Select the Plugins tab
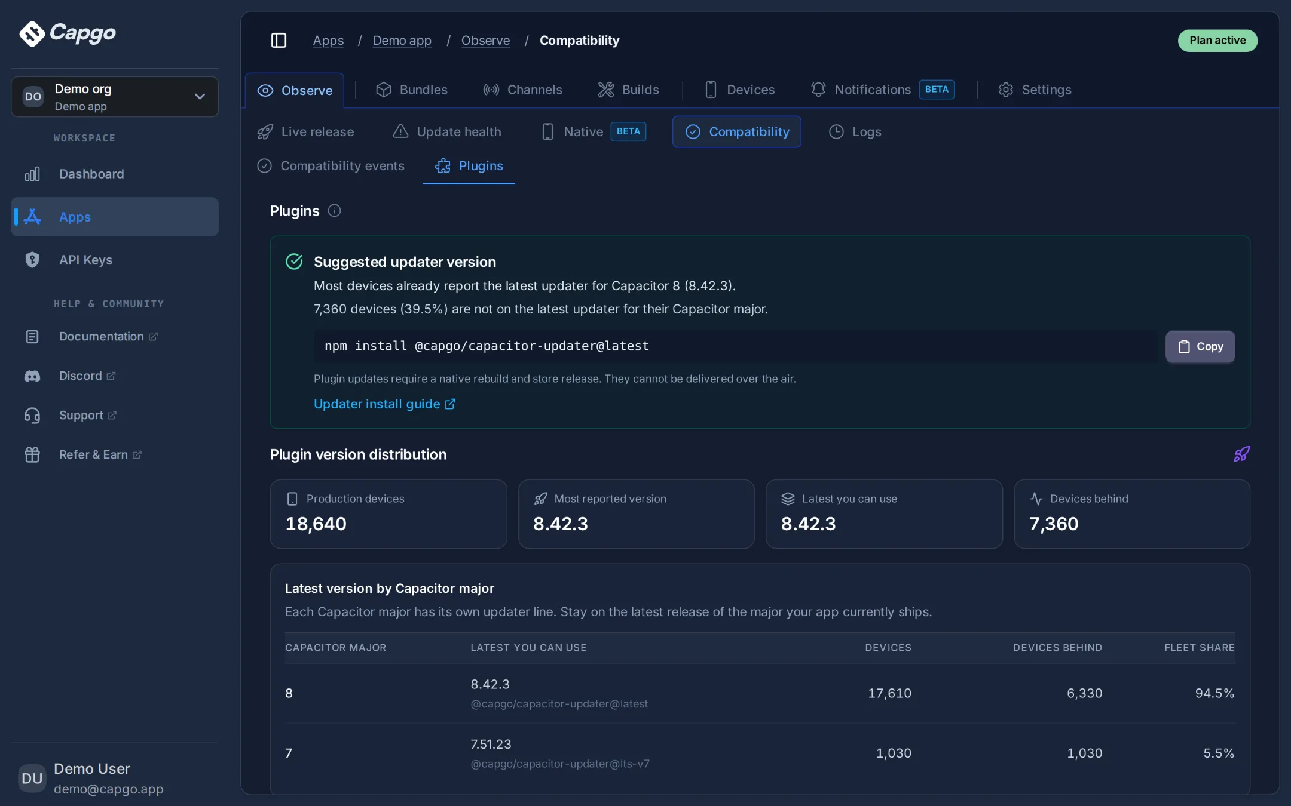 point(469,166)
